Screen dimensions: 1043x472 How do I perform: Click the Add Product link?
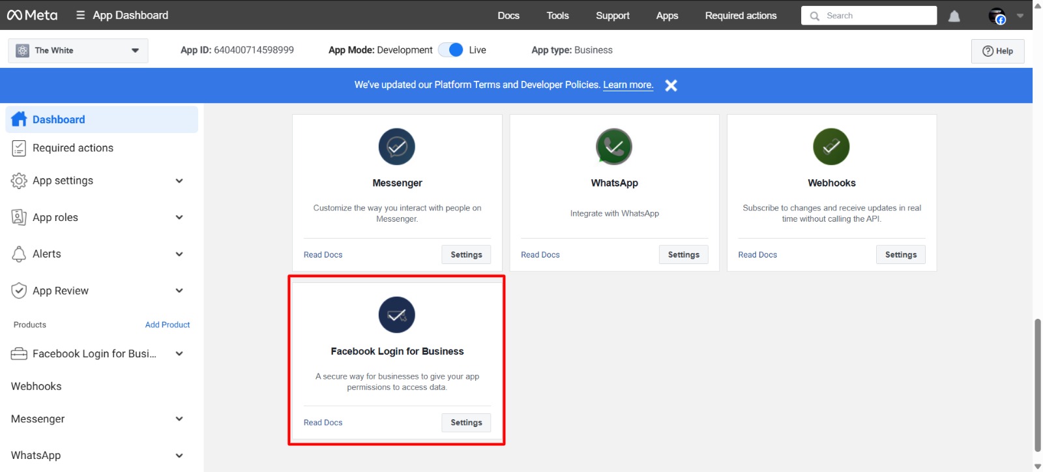click(168, 325)
